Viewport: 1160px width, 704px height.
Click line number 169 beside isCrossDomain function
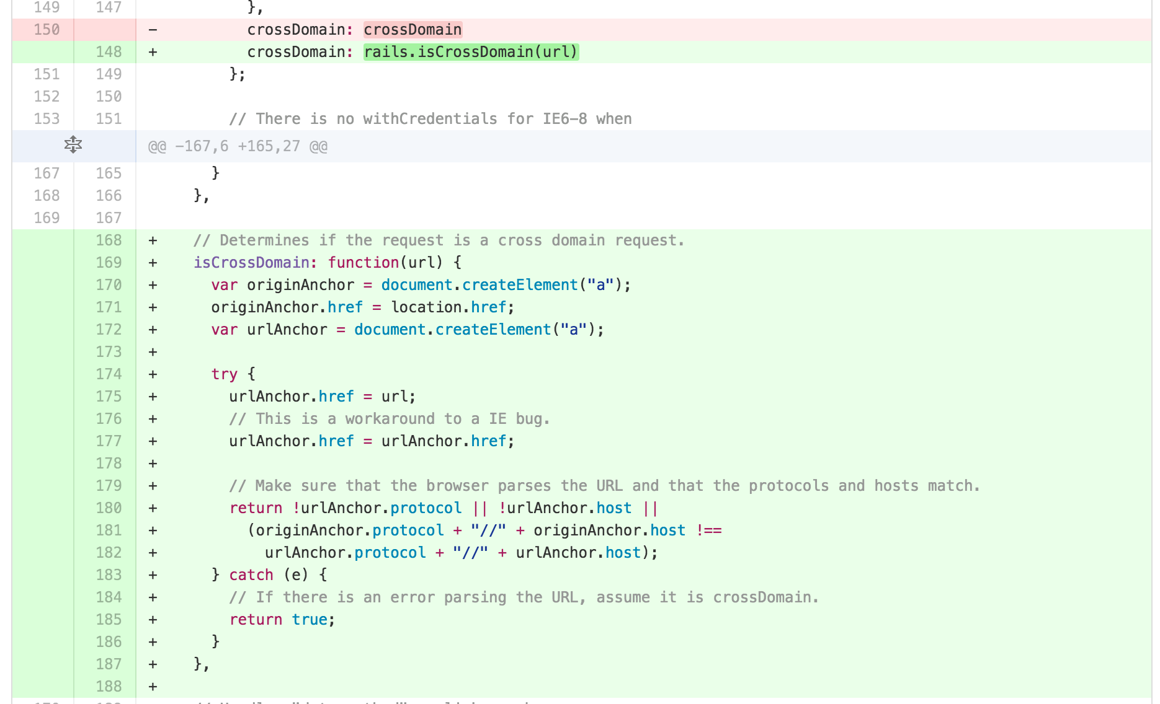[109, 263]
